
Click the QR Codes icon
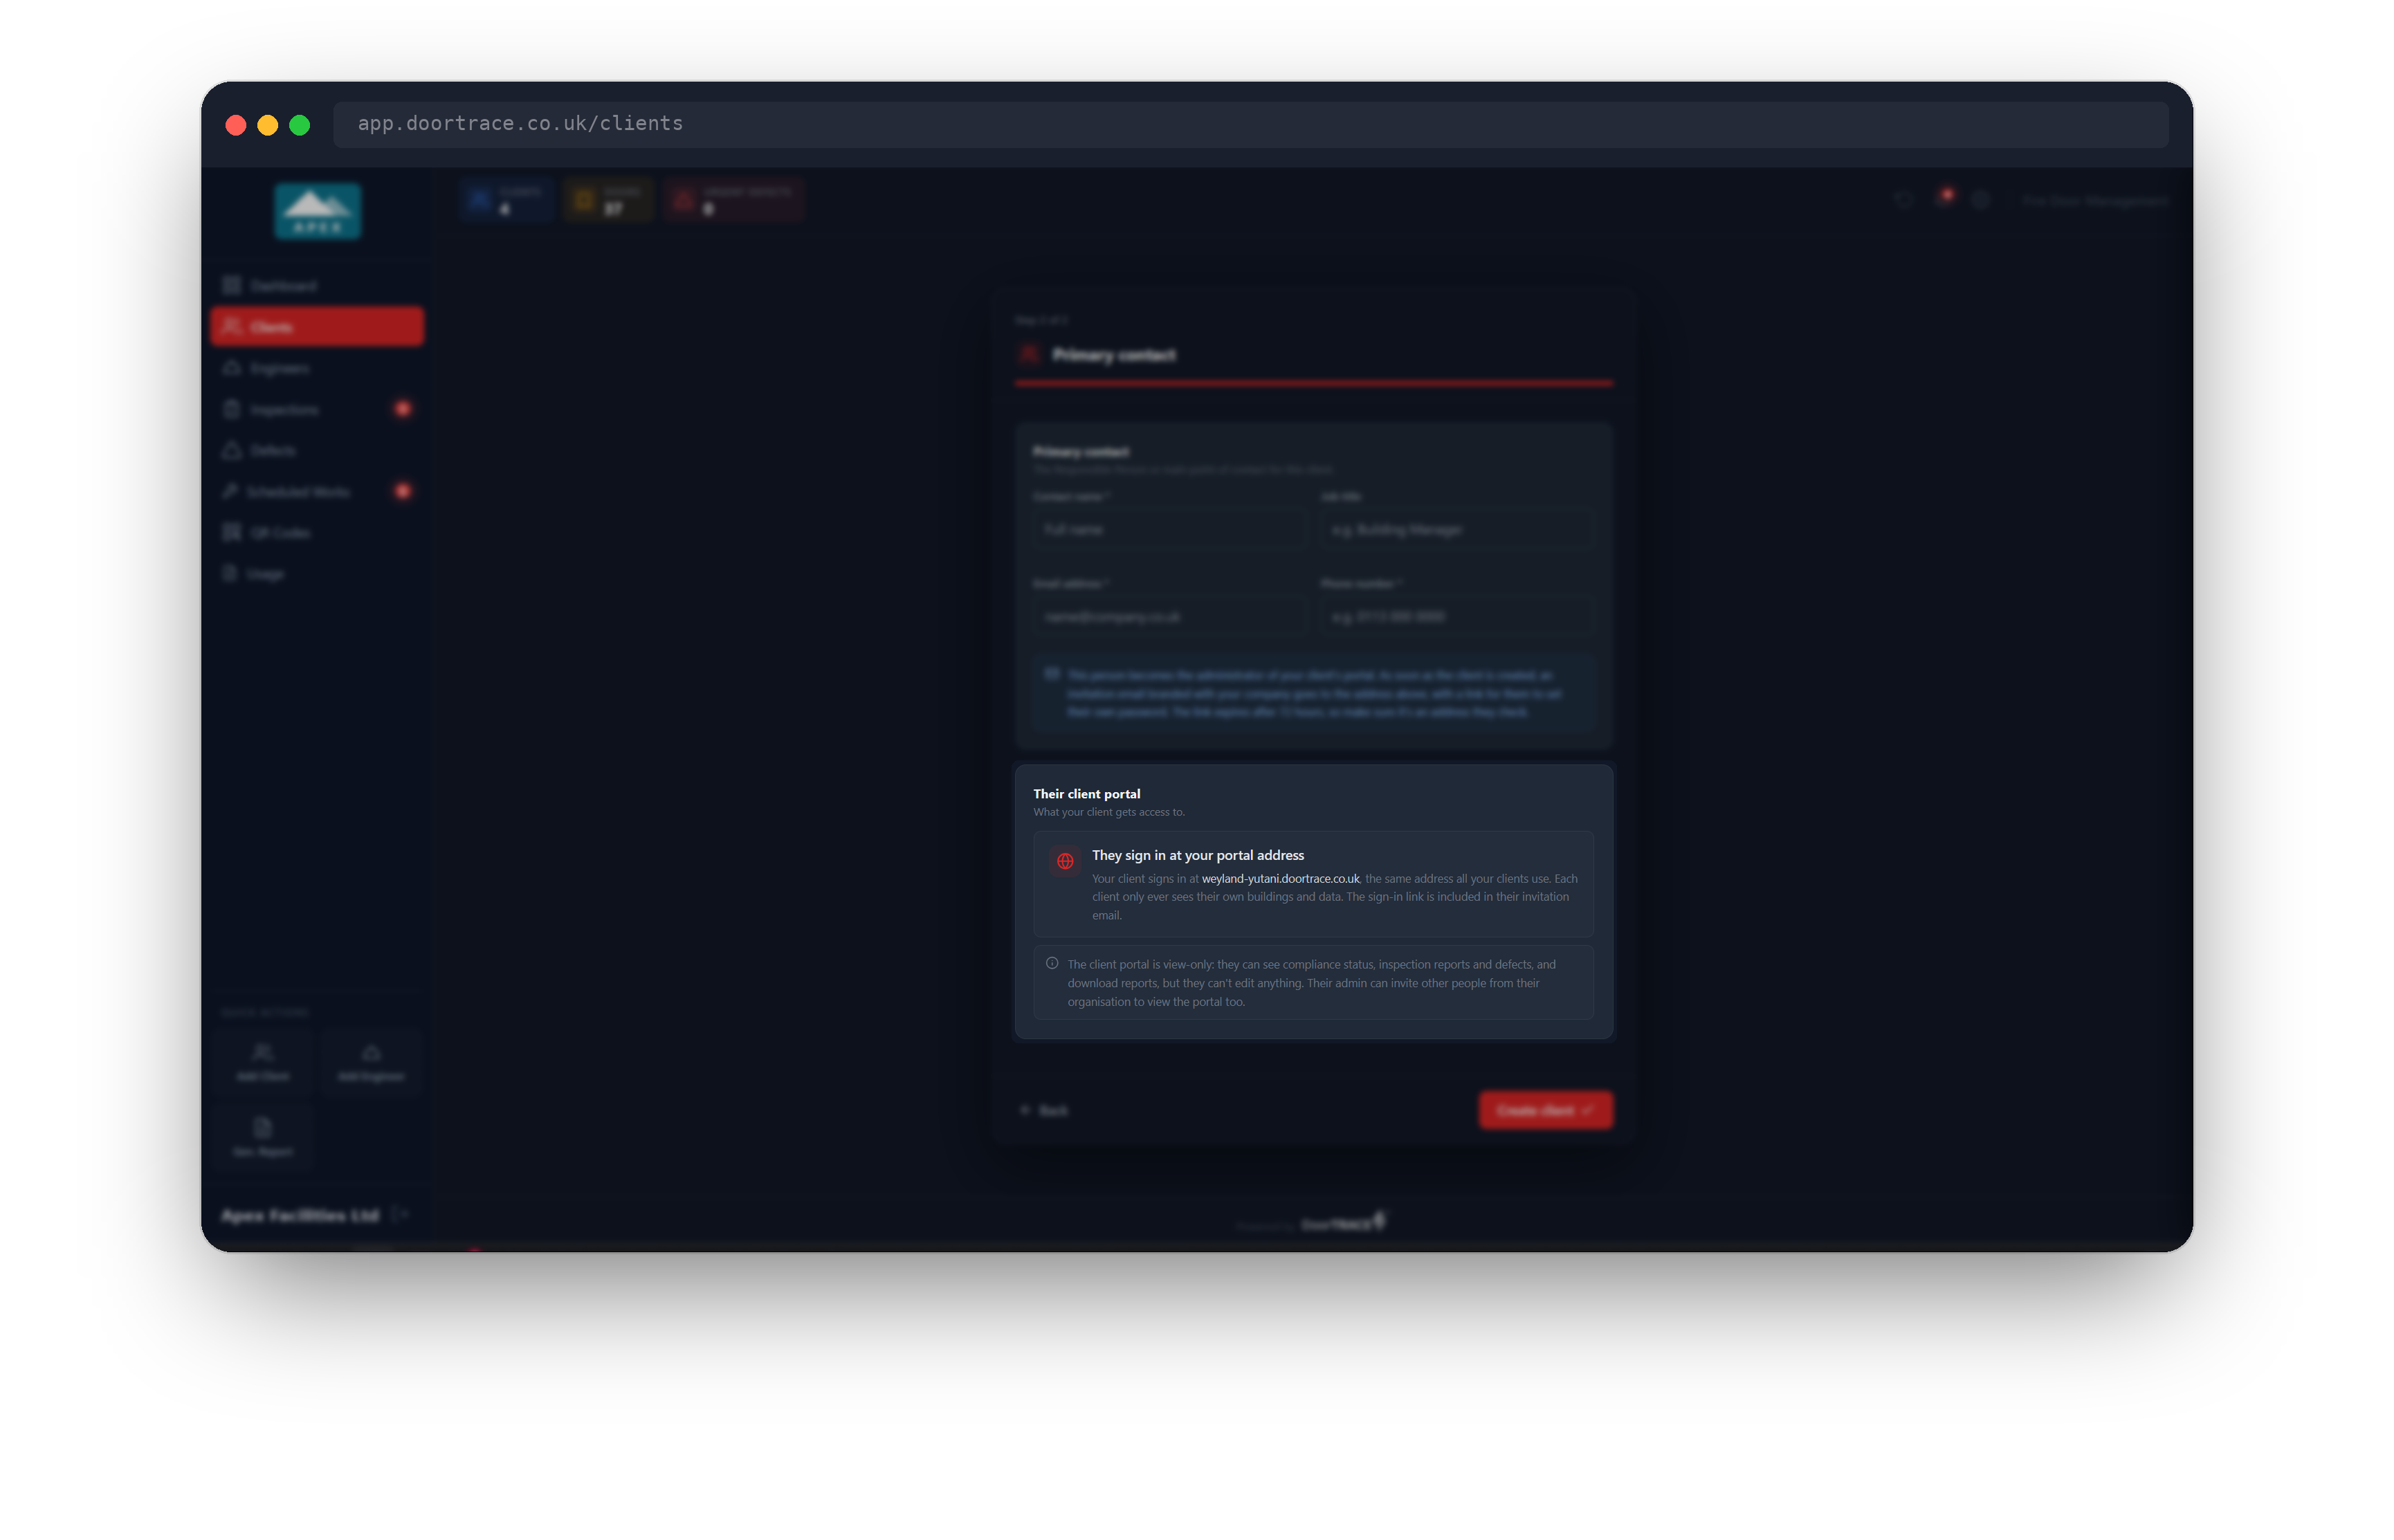coord(232,532)
